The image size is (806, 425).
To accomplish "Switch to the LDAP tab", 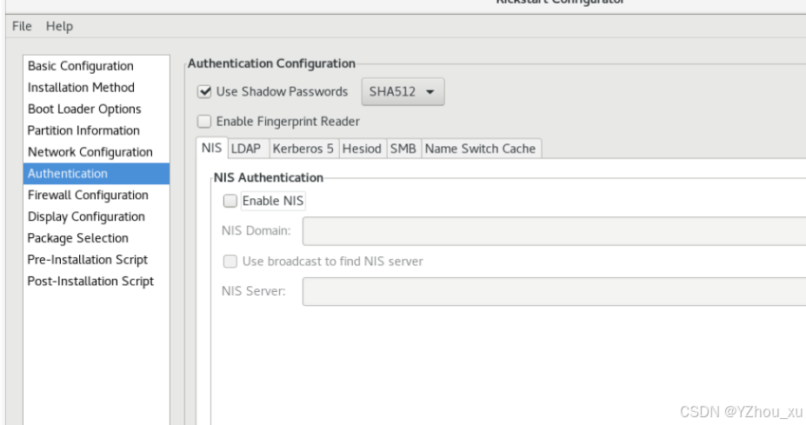I will tap(246, 149).
